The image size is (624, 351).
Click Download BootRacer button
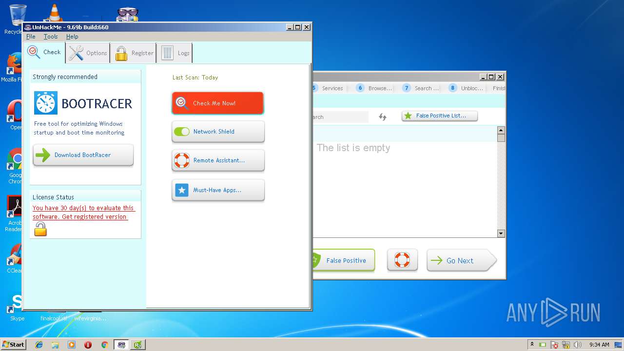83,155
